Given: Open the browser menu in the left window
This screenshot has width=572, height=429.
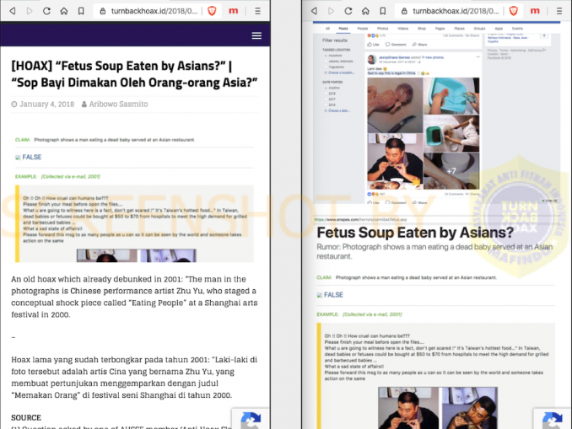Looking at the screenshot, I should click(x=257, y=11).
